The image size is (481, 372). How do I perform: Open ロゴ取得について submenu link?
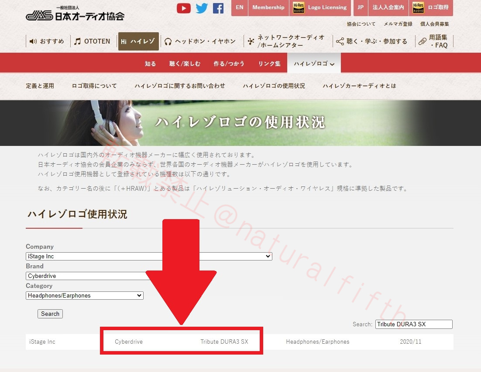tap(94, 86)
